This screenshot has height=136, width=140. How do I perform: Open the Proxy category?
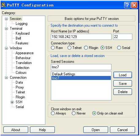20,87
